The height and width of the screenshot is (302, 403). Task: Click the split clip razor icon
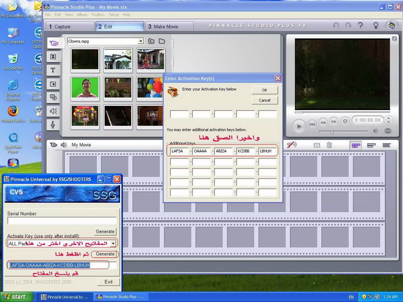coord(317,145)
